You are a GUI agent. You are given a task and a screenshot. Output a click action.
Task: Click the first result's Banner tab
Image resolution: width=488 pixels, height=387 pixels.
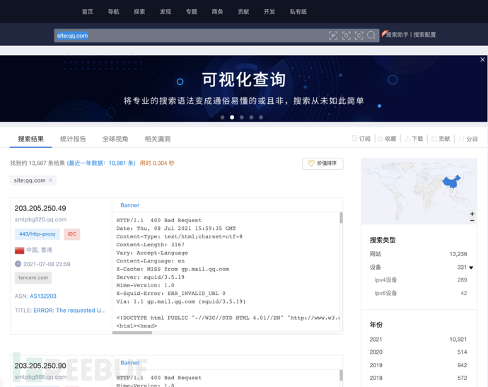130,205
